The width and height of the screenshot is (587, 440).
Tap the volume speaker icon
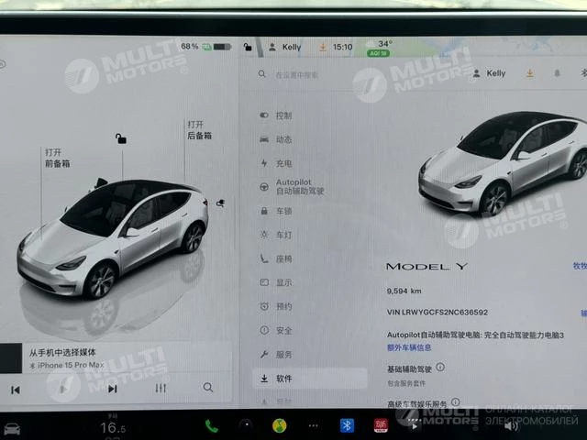(512, 426)
